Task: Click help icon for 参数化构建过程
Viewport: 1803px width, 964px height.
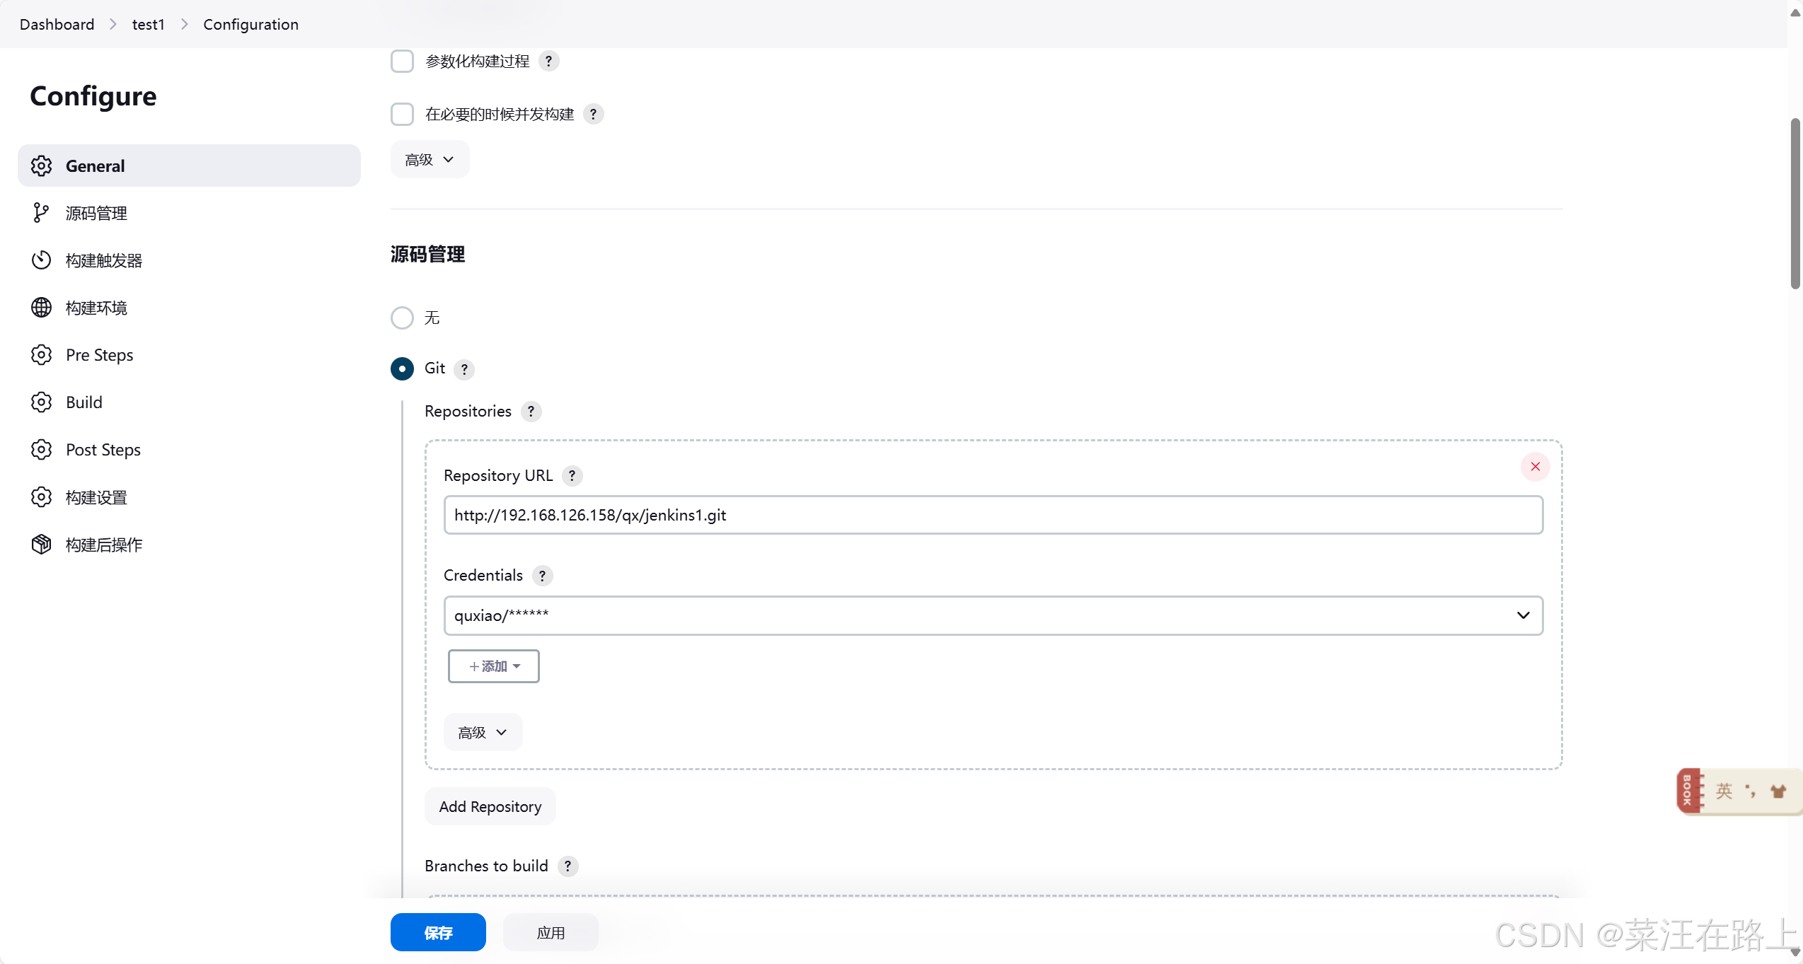Action: (x=548, y=62)
